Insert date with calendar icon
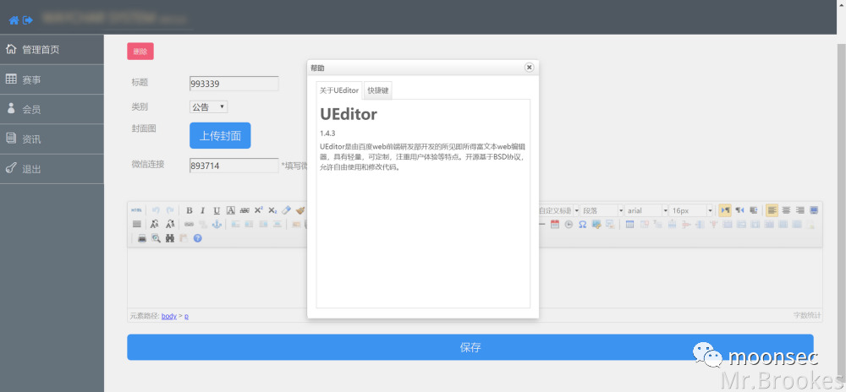The width and height of the screenshot is (846, 392). (x=555, y=225)
